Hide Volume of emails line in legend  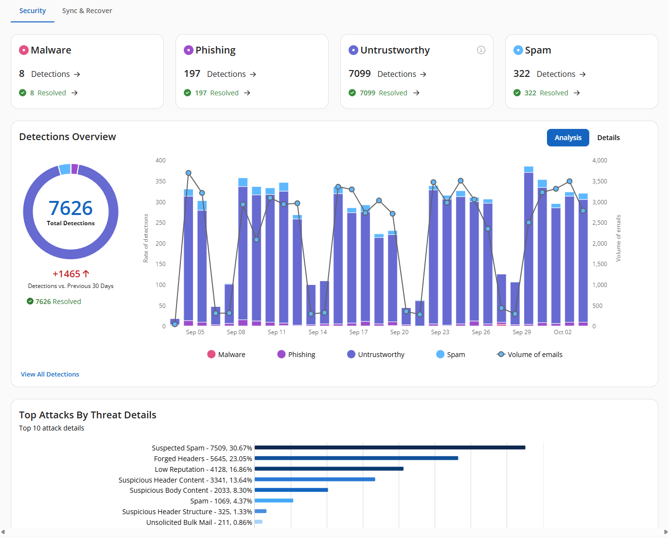(529, 355)
